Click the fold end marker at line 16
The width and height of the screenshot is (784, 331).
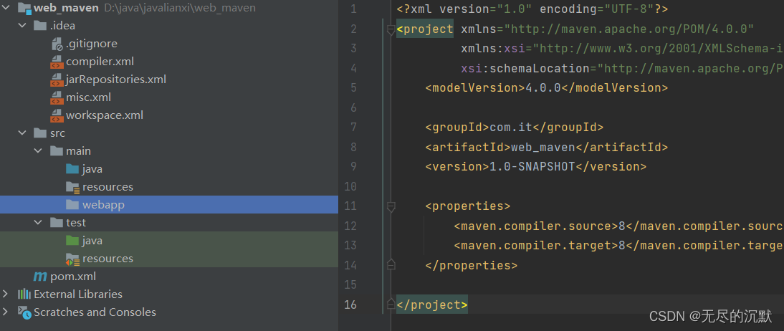pyautogui.click(x=391, y=304)
